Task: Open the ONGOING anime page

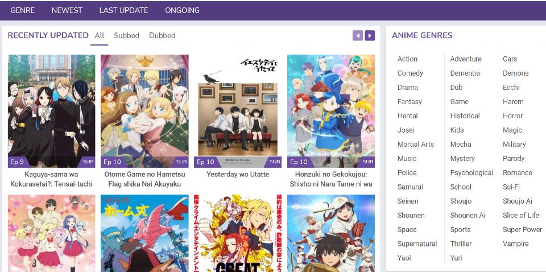Action: point(182,10)
